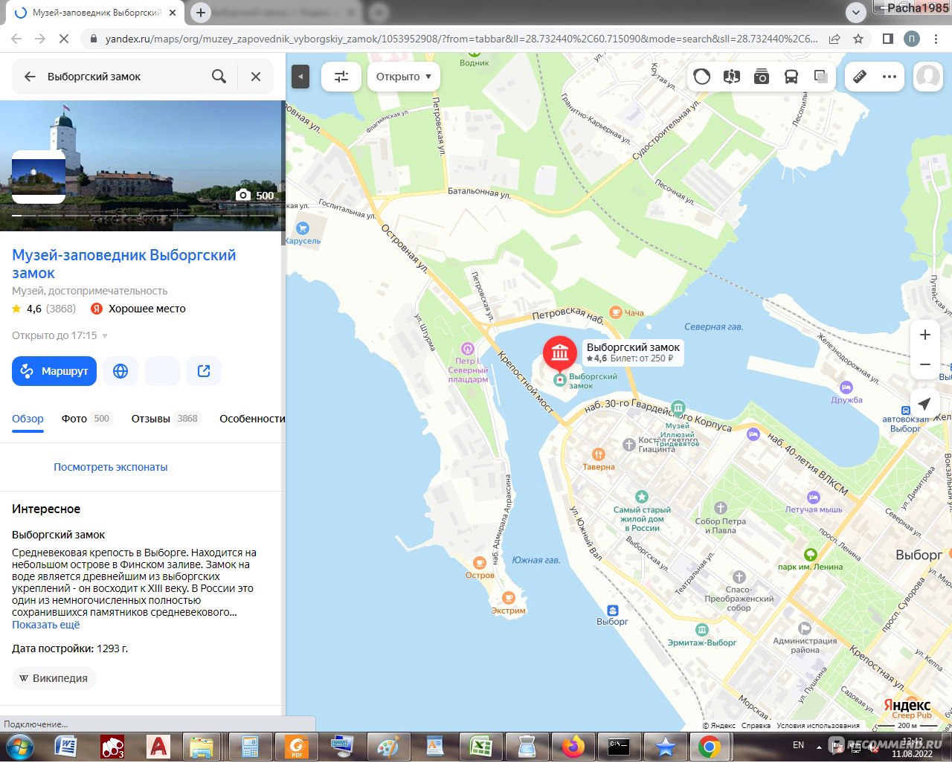Open a new browser tab

pyautogui.click(x=201, y=13)
